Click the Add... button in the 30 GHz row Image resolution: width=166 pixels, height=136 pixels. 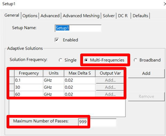[110, 87]
